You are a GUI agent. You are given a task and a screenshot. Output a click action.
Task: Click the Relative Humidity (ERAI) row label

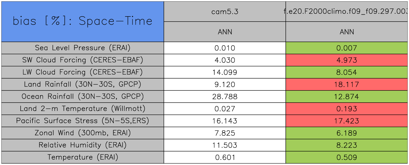(x=83, y=145)
